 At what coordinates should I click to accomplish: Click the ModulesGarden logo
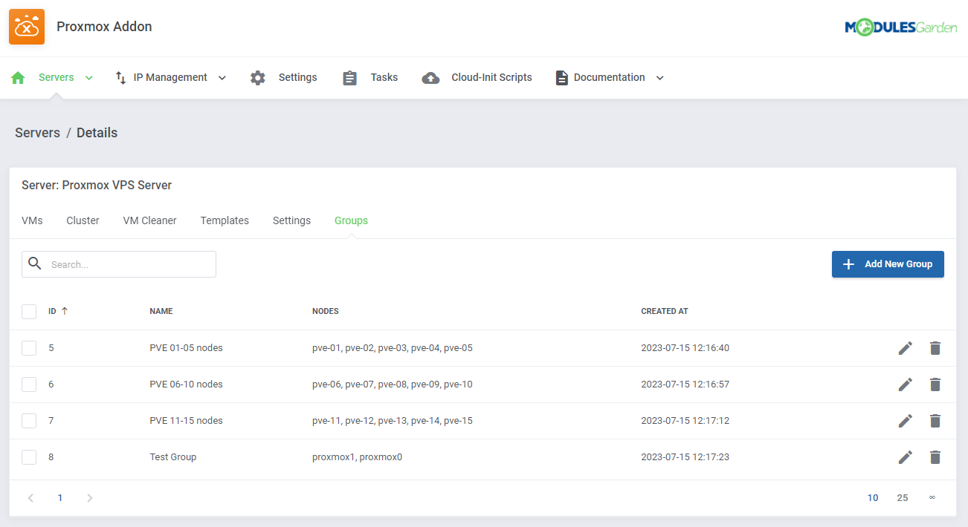point(900,27)
